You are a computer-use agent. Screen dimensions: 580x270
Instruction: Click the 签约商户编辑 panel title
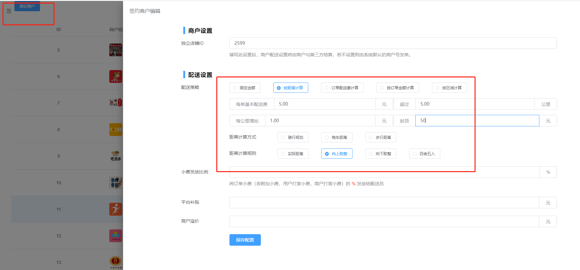click(x=145, y=11)
